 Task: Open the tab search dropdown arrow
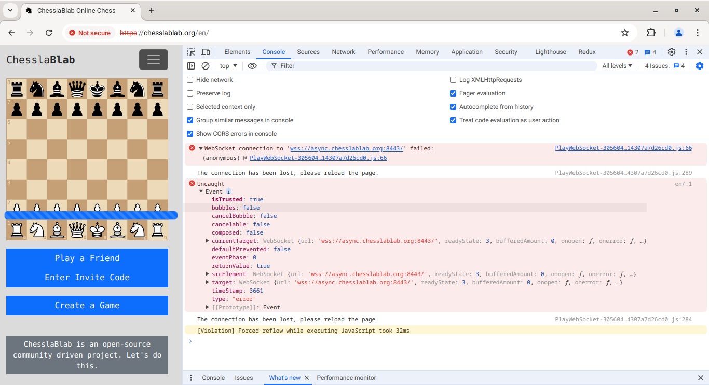click(10, 10)
